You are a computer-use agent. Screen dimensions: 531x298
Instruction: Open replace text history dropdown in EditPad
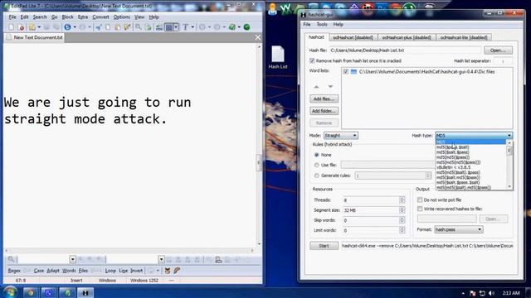[x=161, y=259]
